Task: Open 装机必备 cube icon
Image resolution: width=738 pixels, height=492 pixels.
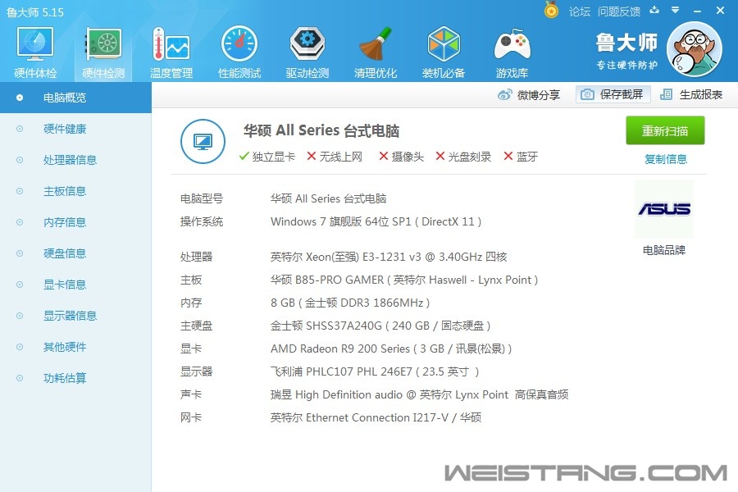Action: point(444,52)
